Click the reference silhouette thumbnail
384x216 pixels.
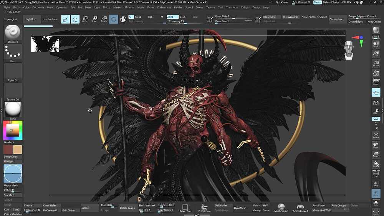[x=45, y=44]
